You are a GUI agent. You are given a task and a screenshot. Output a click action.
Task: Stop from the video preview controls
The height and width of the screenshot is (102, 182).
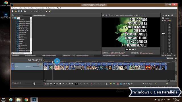click(x=133, y=49)
